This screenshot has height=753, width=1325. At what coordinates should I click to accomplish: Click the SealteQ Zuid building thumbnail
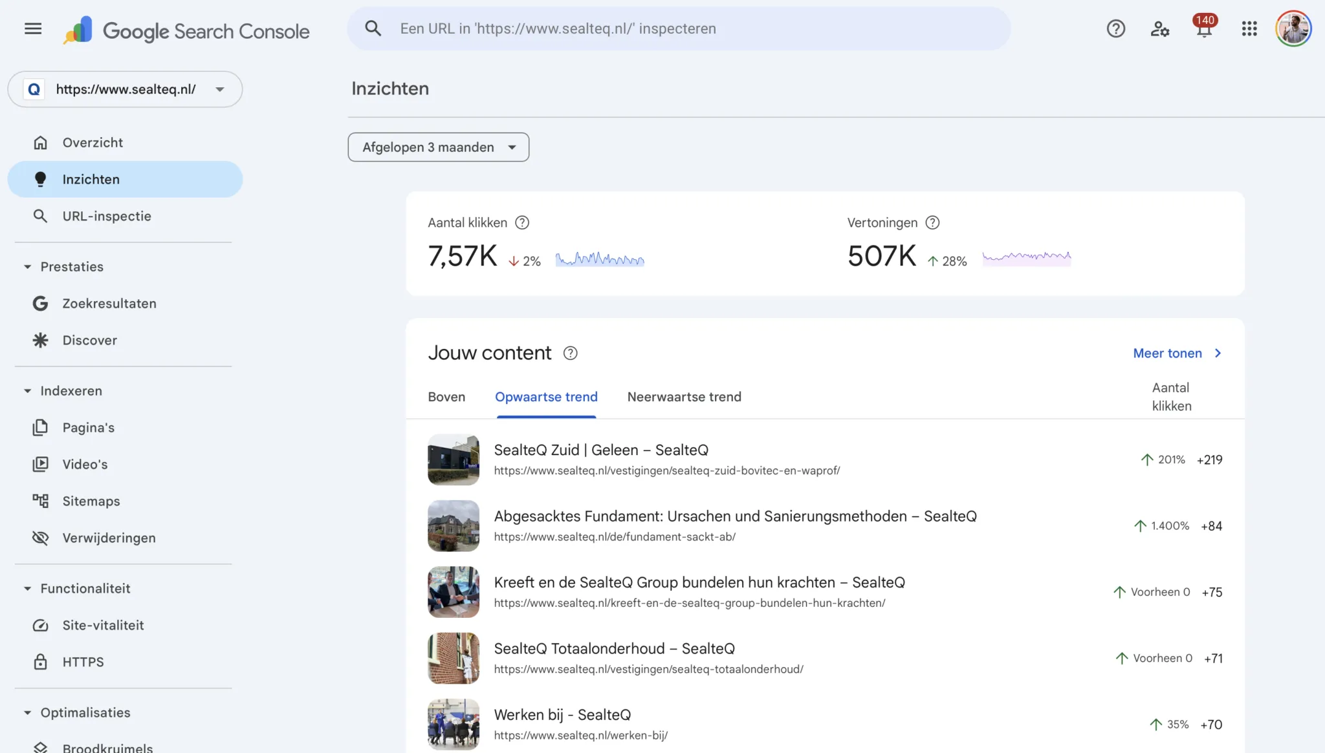click(x=454, y=460)
